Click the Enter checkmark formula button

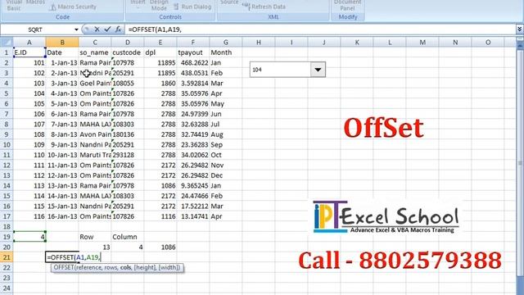tap(107, 29)
